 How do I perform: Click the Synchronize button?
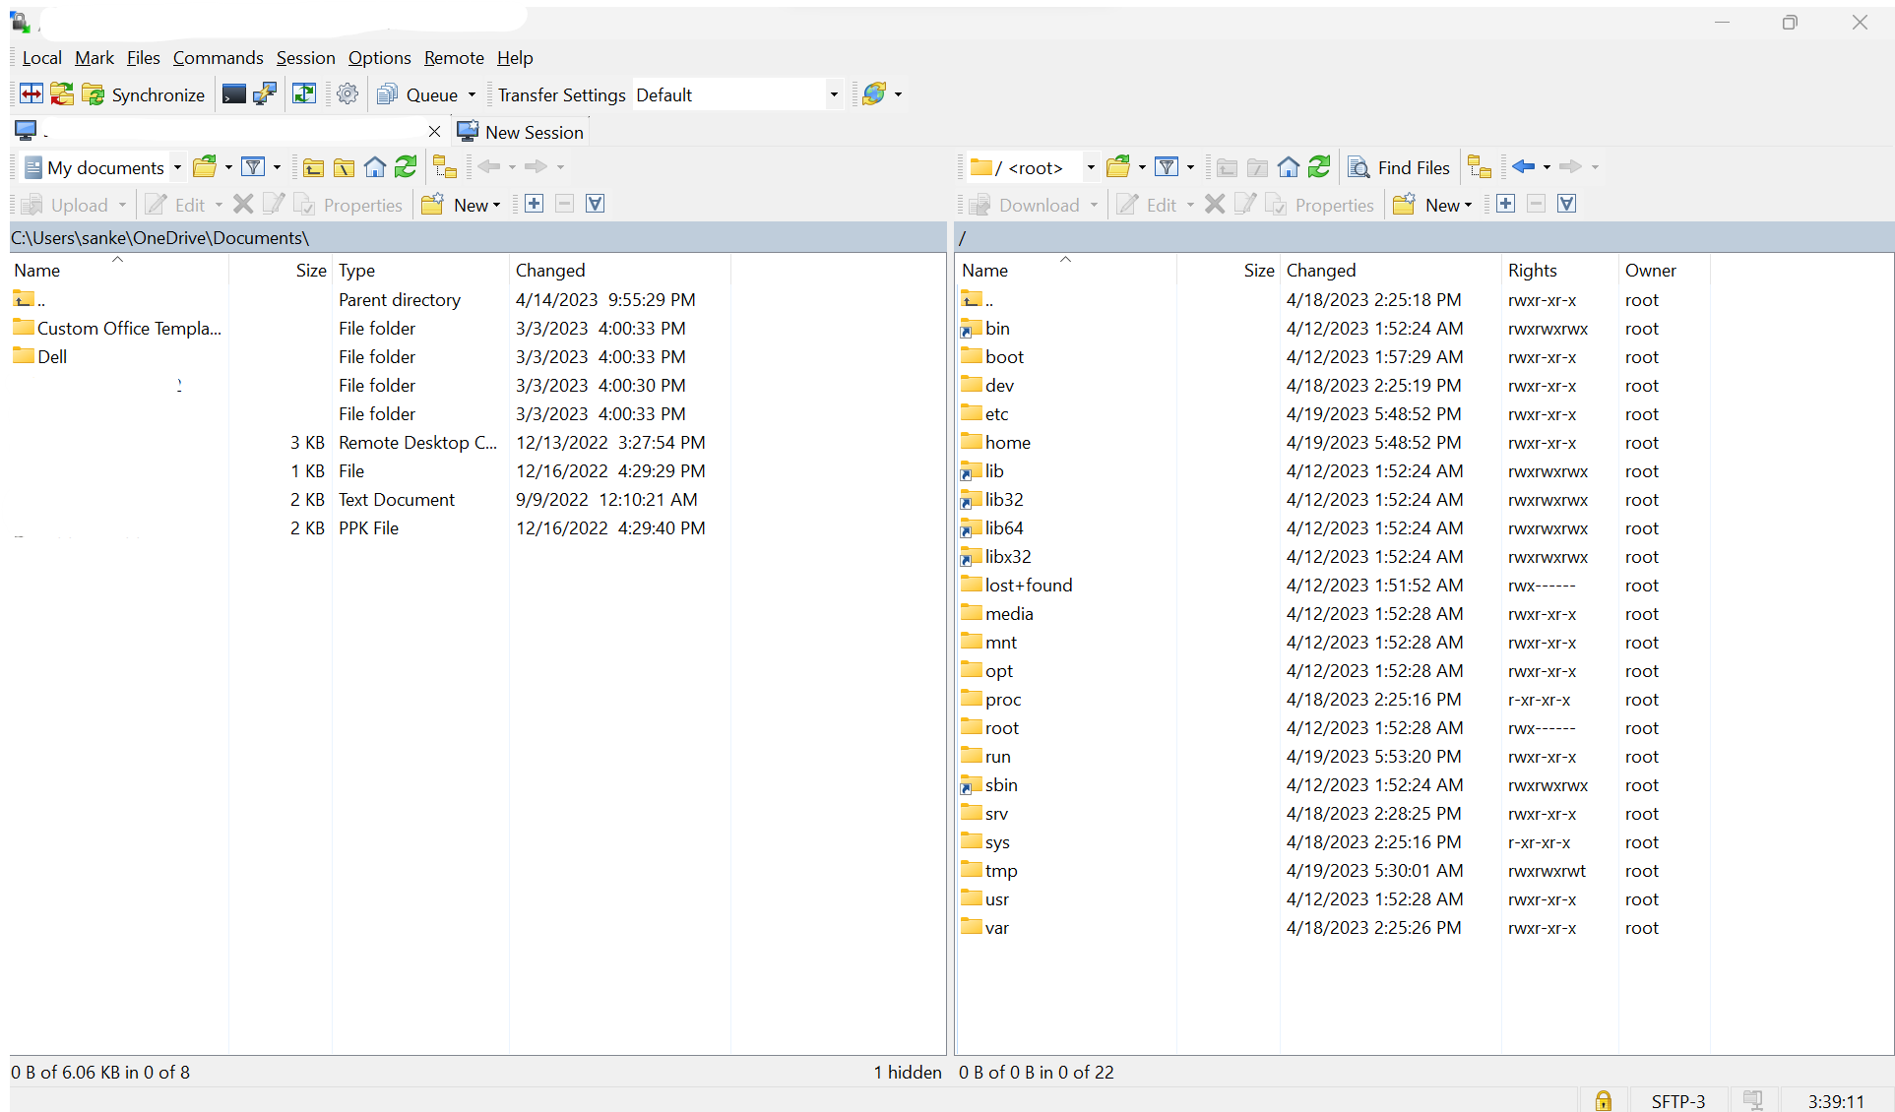coord(144,93)
